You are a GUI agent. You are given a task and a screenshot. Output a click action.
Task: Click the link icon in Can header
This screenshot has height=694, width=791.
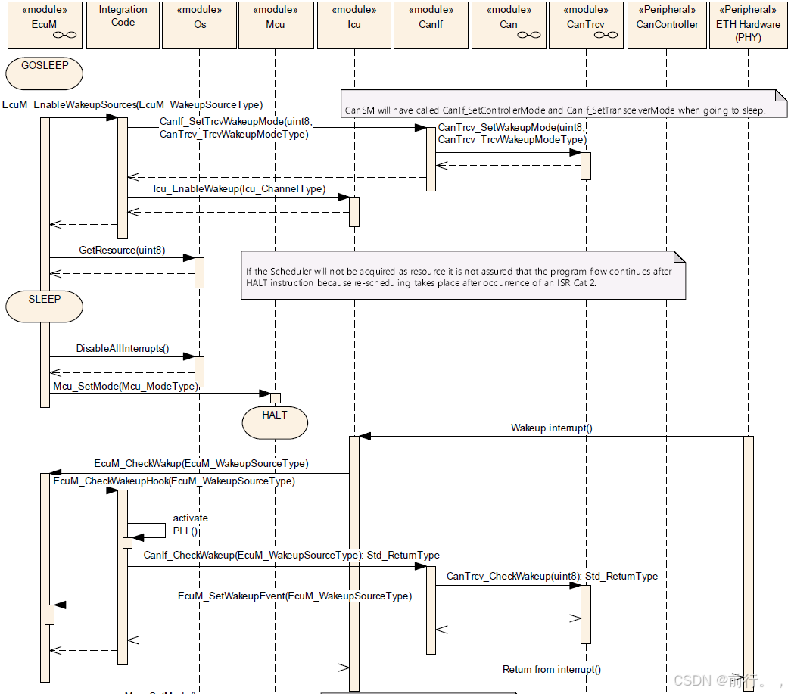point(529,35)
